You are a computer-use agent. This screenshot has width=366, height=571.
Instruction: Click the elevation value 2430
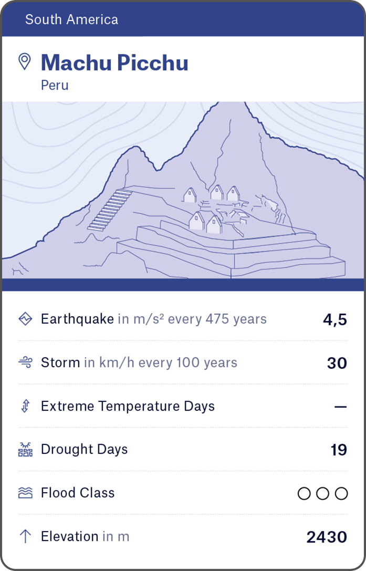327,537
